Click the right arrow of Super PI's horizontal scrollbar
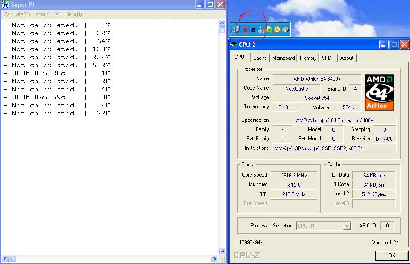 pos(214,259)
